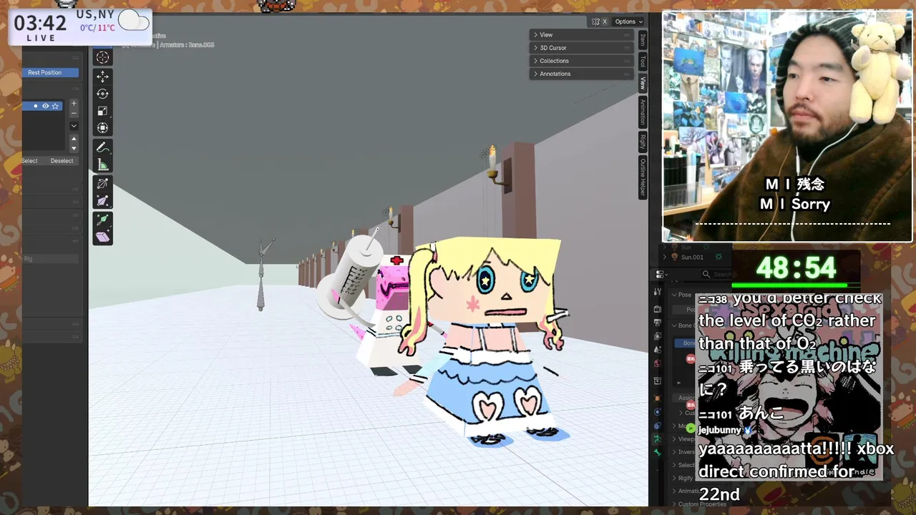Open the Output properties tab icon

[x=658, y=323]
